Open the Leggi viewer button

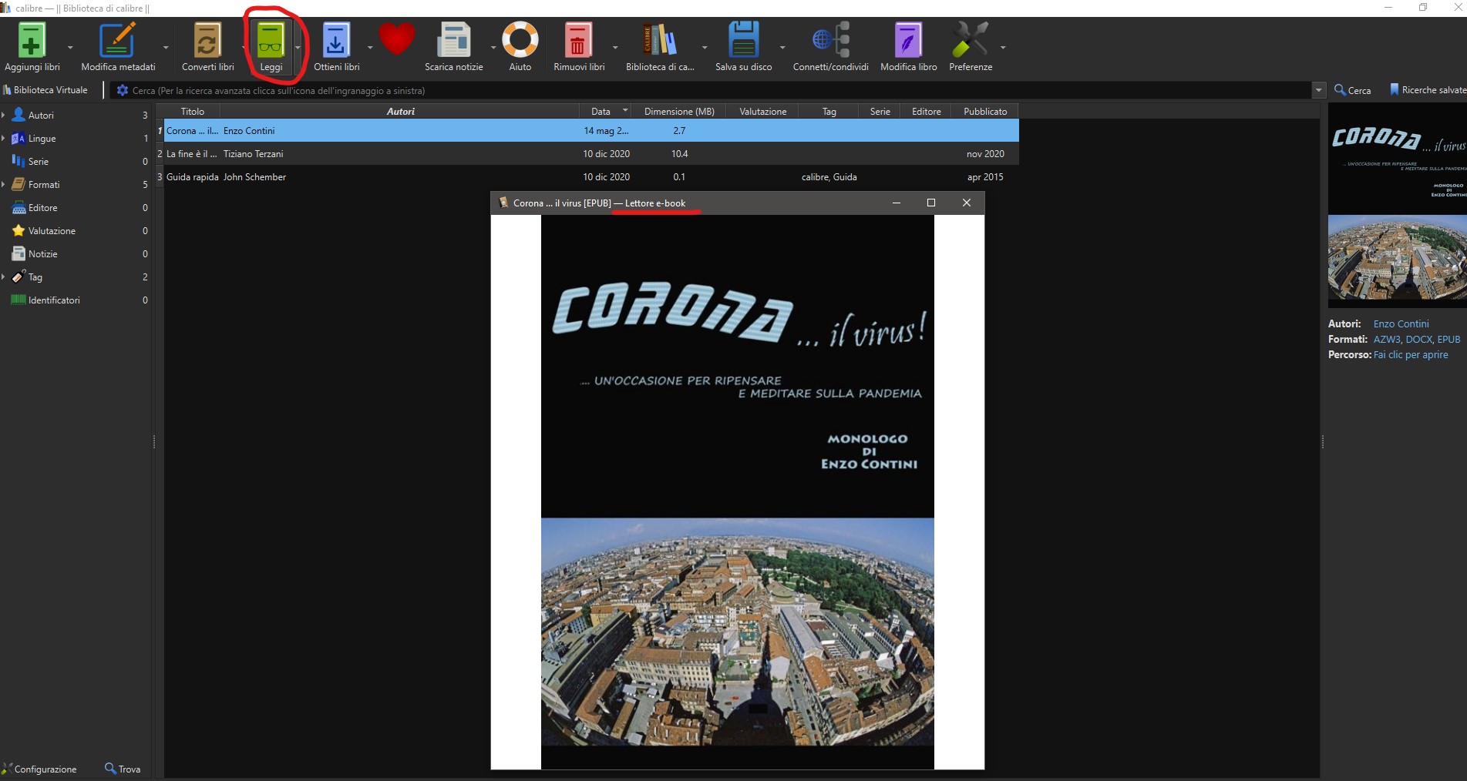pos(271,41)
